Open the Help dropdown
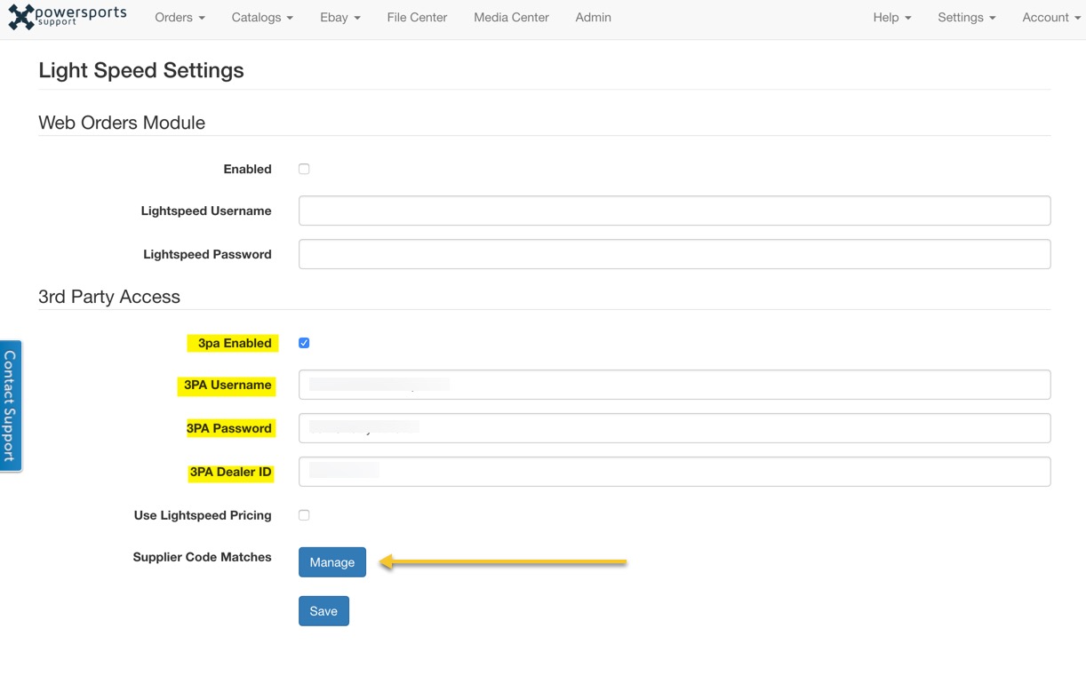The width and height of the screenshot is (1086, 676). pos(892,17)
